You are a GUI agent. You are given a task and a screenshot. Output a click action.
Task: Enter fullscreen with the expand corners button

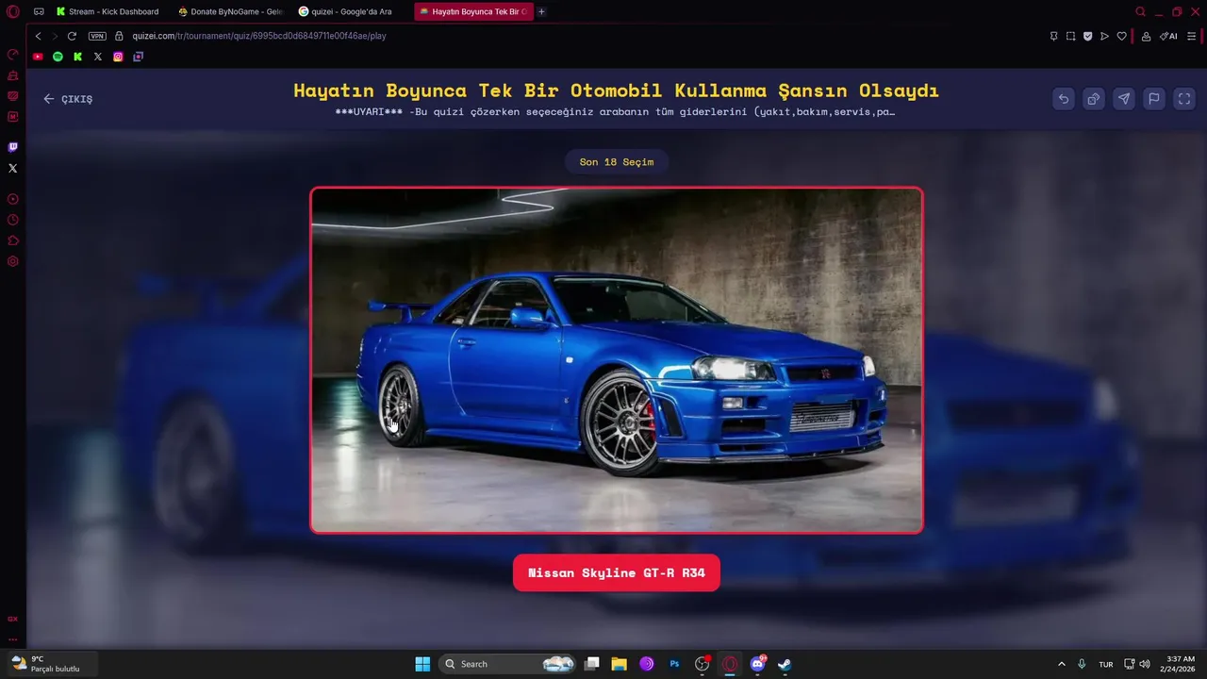[x=1184, y=98]
